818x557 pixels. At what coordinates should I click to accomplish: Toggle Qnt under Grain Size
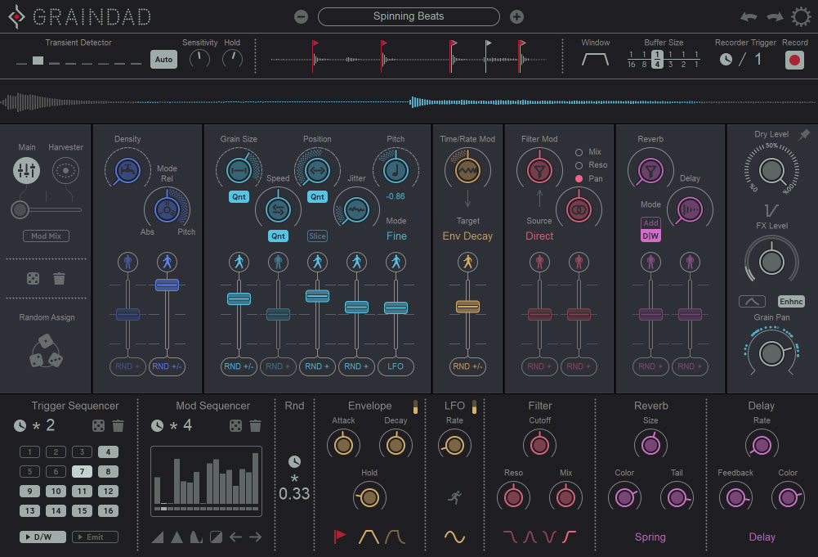click(239, 197)
